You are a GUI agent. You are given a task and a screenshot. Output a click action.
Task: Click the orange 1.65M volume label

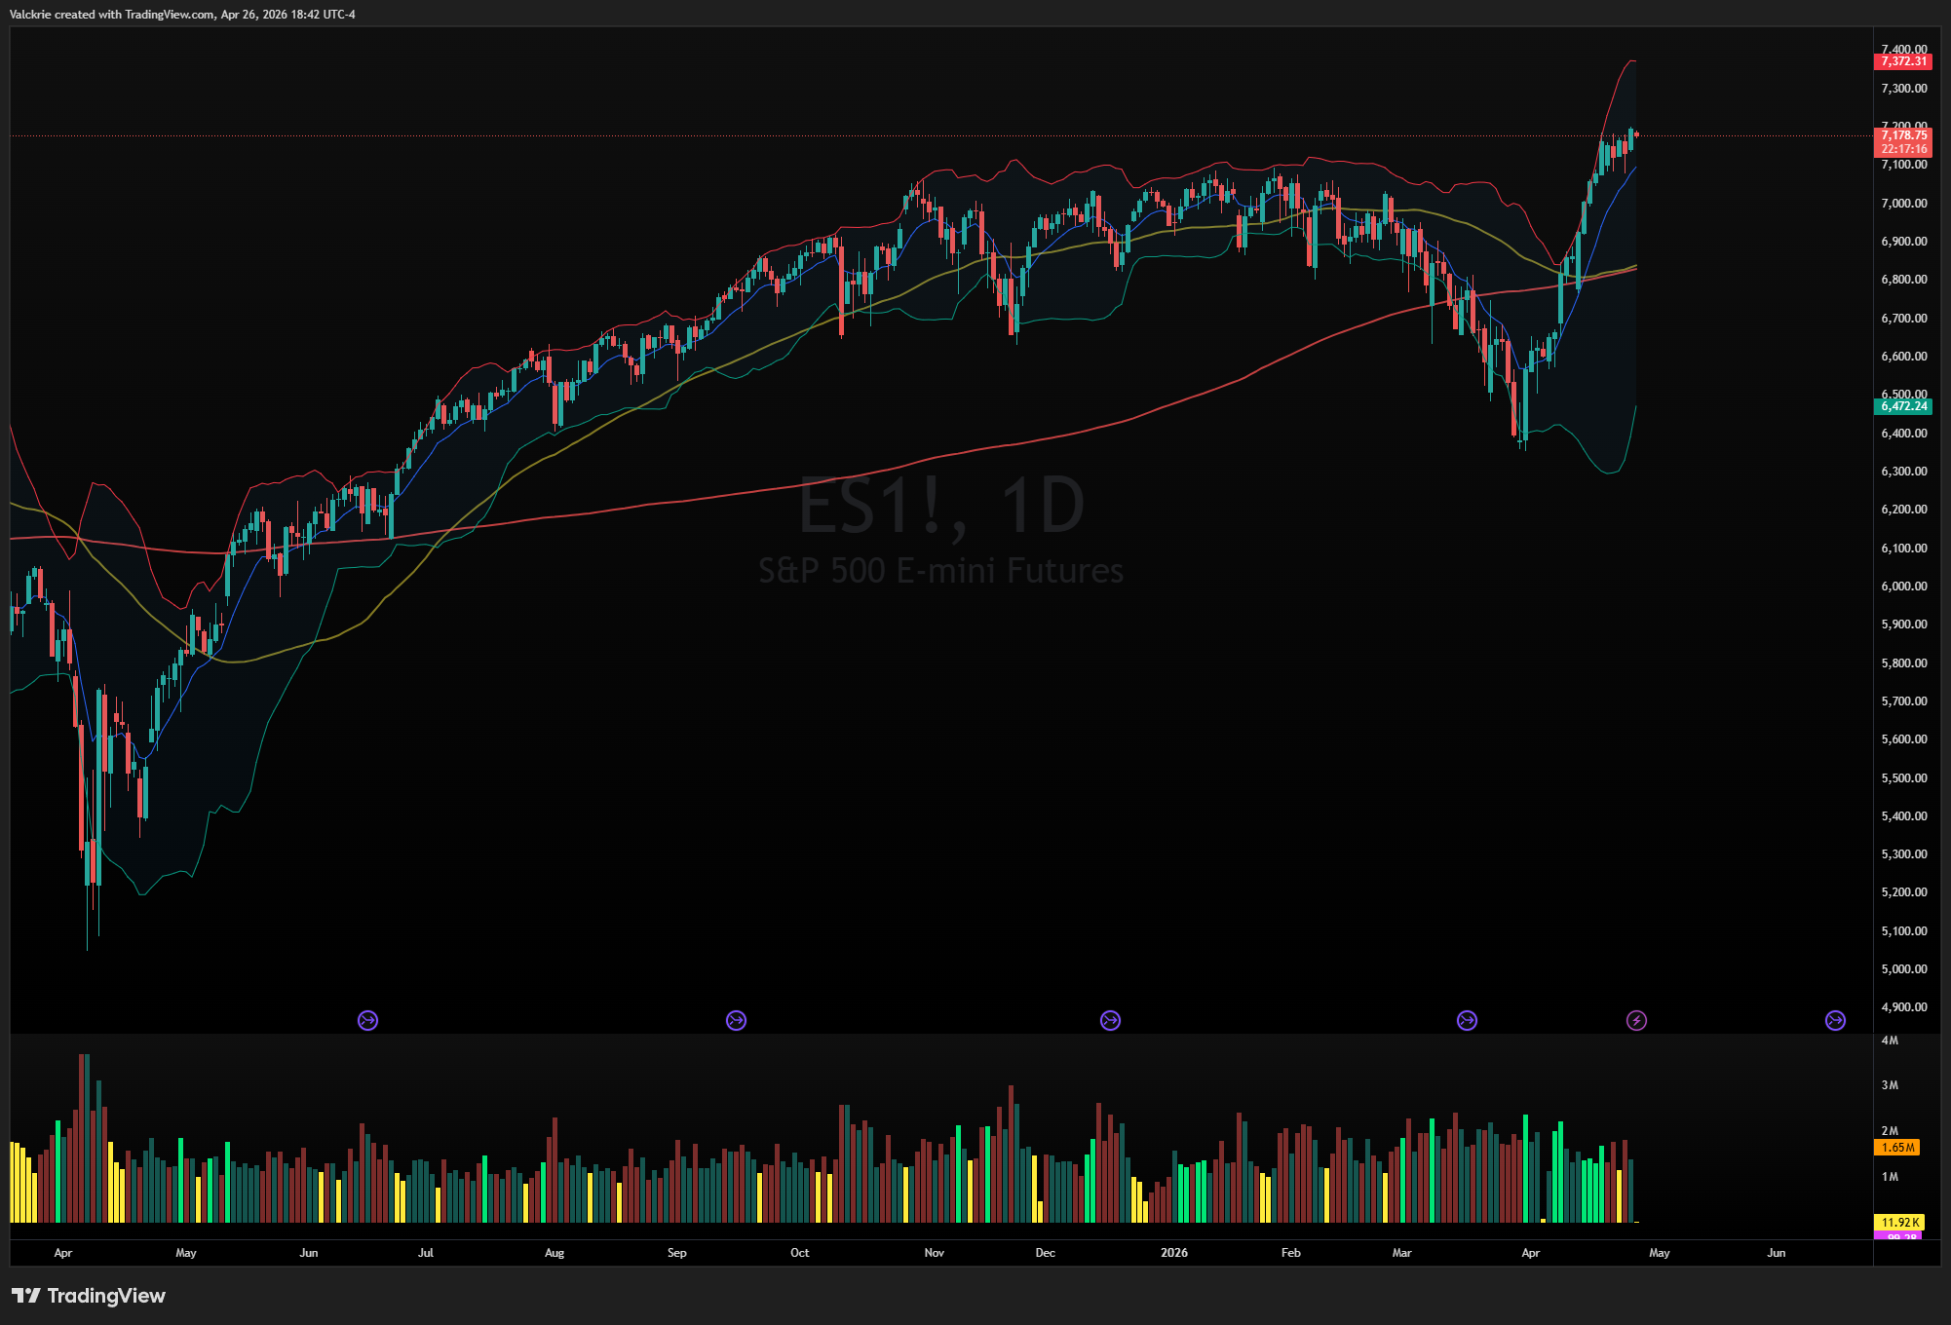click(x=1896, y=1148)
